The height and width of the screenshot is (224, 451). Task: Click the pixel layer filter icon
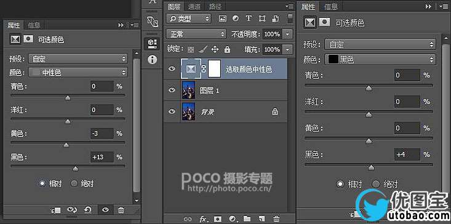click(222, 18)
